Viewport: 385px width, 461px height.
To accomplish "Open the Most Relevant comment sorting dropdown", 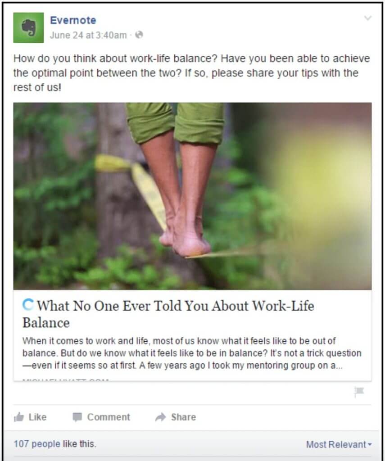I will point(339,444).
